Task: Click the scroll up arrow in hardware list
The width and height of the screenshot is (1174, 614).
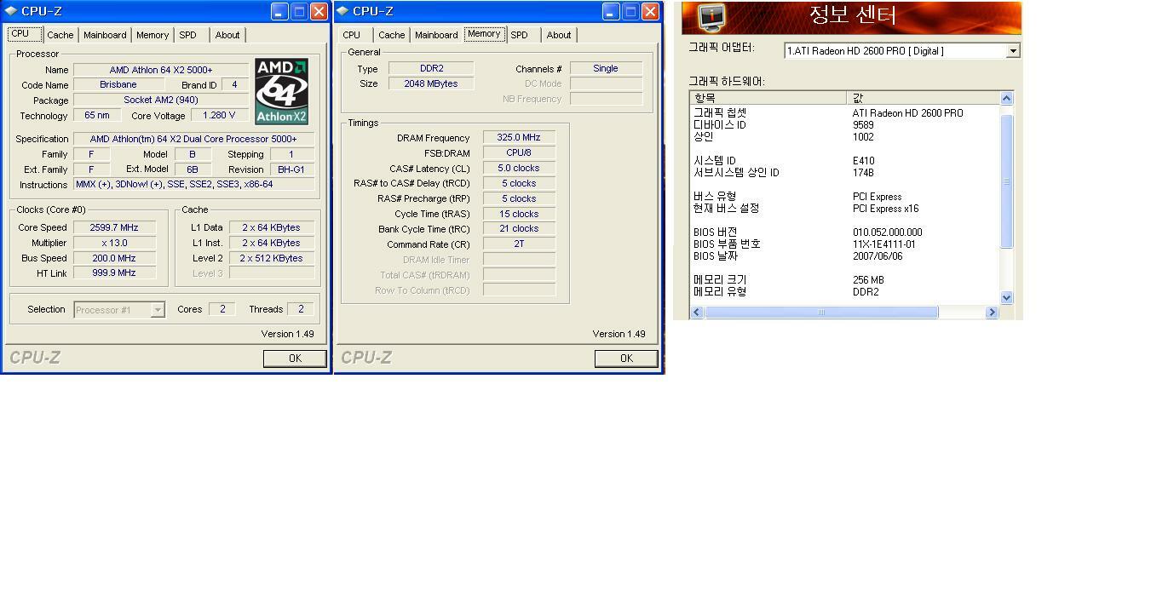Action: click(1006, 98)
